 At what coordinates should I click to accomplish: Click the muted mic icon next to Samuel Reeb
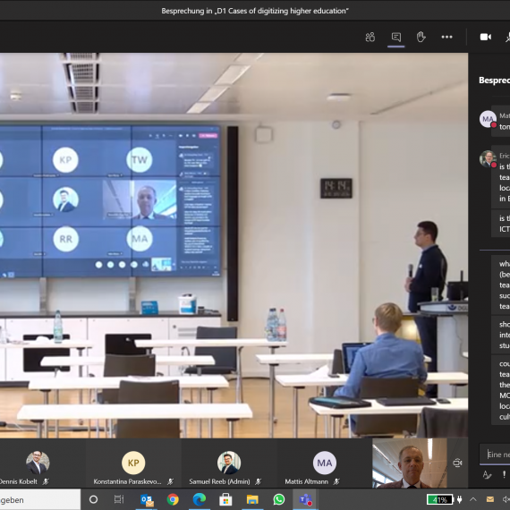point(258,481)
